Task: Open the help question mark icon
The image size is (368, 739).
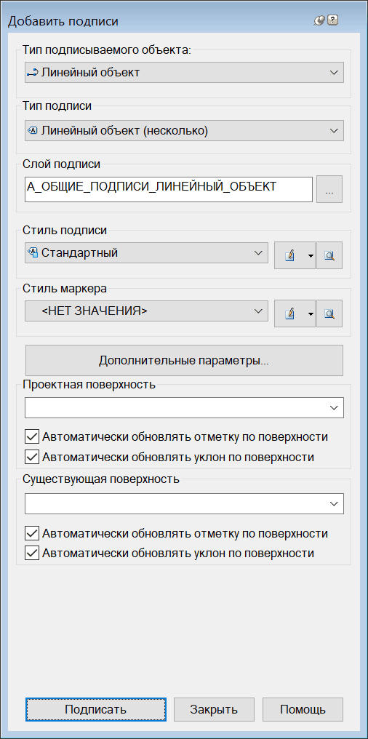Action: click(332, 21)
